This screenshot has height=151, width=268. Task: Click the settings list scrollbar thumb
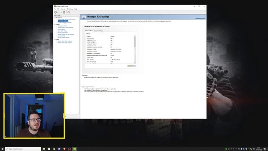pyautogui.click(x=135, y=42)
